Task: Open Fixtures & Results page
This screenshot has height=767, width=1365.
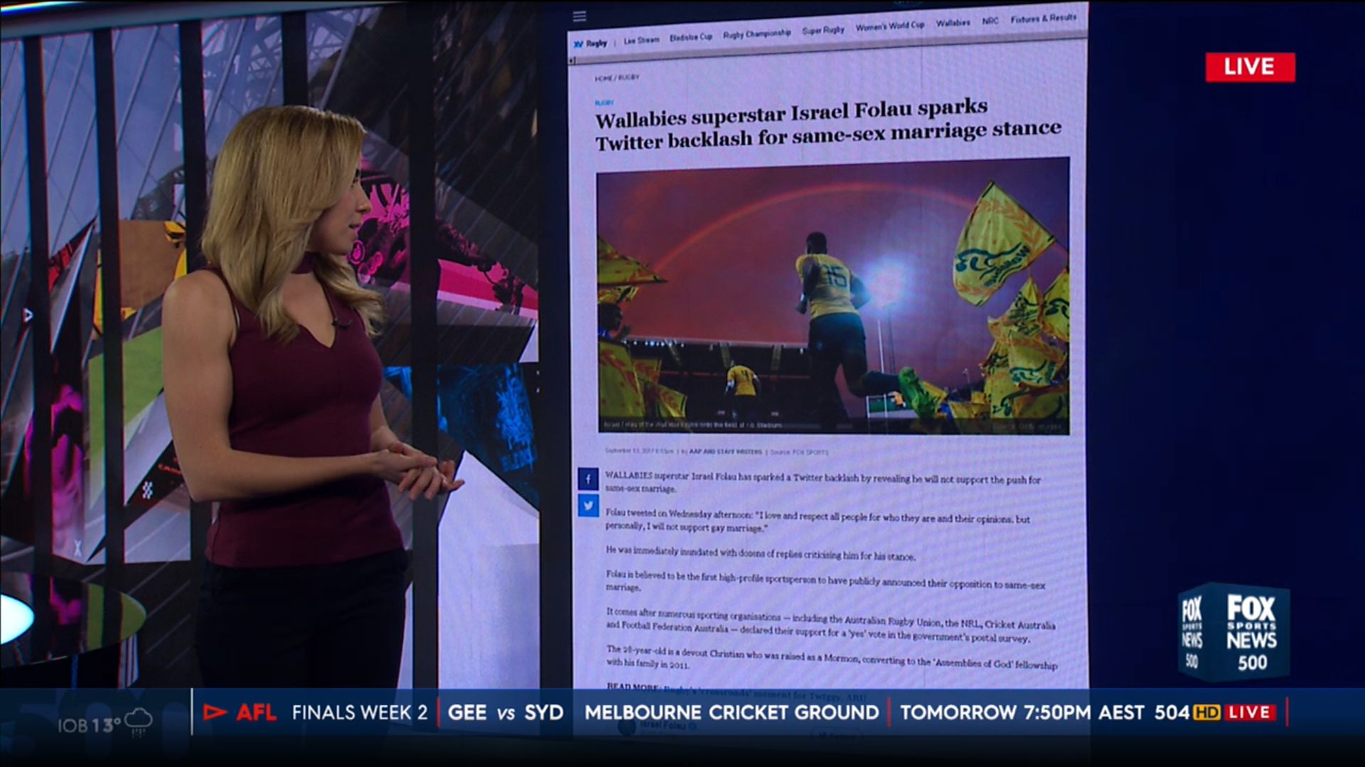Action: click(1043, 18)
